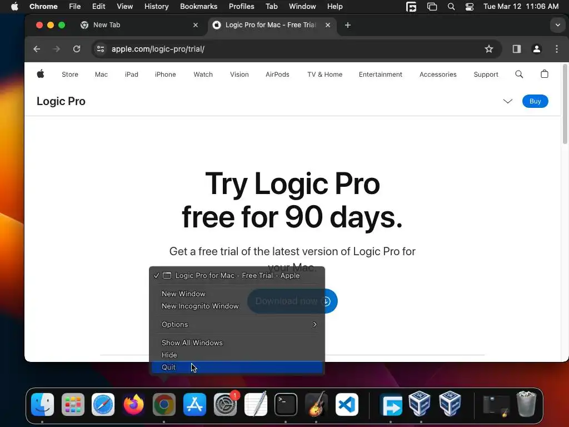Go to the Store link

tap(70, 74)
